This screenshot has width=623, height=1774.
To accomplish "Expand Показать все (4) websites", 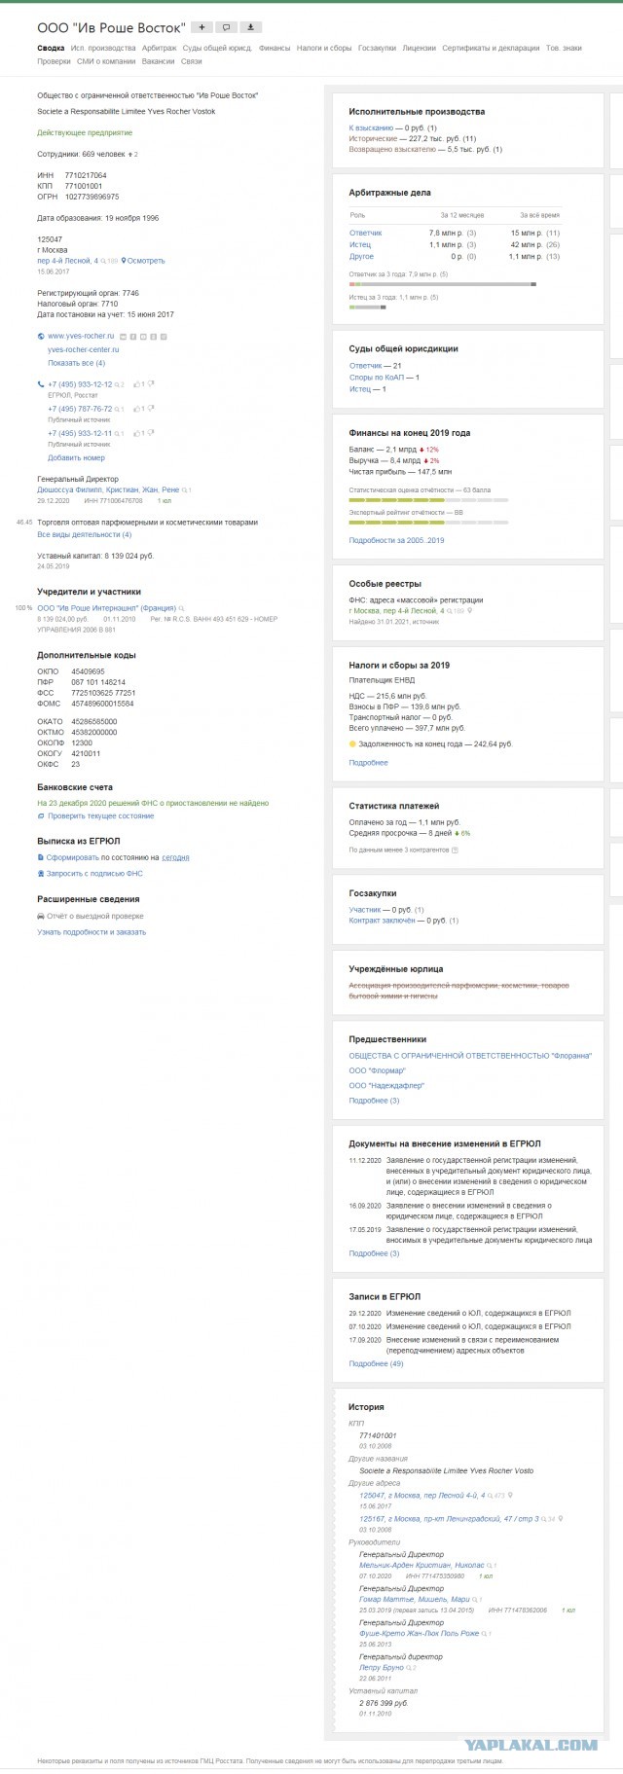I will (x=76, y=362).
